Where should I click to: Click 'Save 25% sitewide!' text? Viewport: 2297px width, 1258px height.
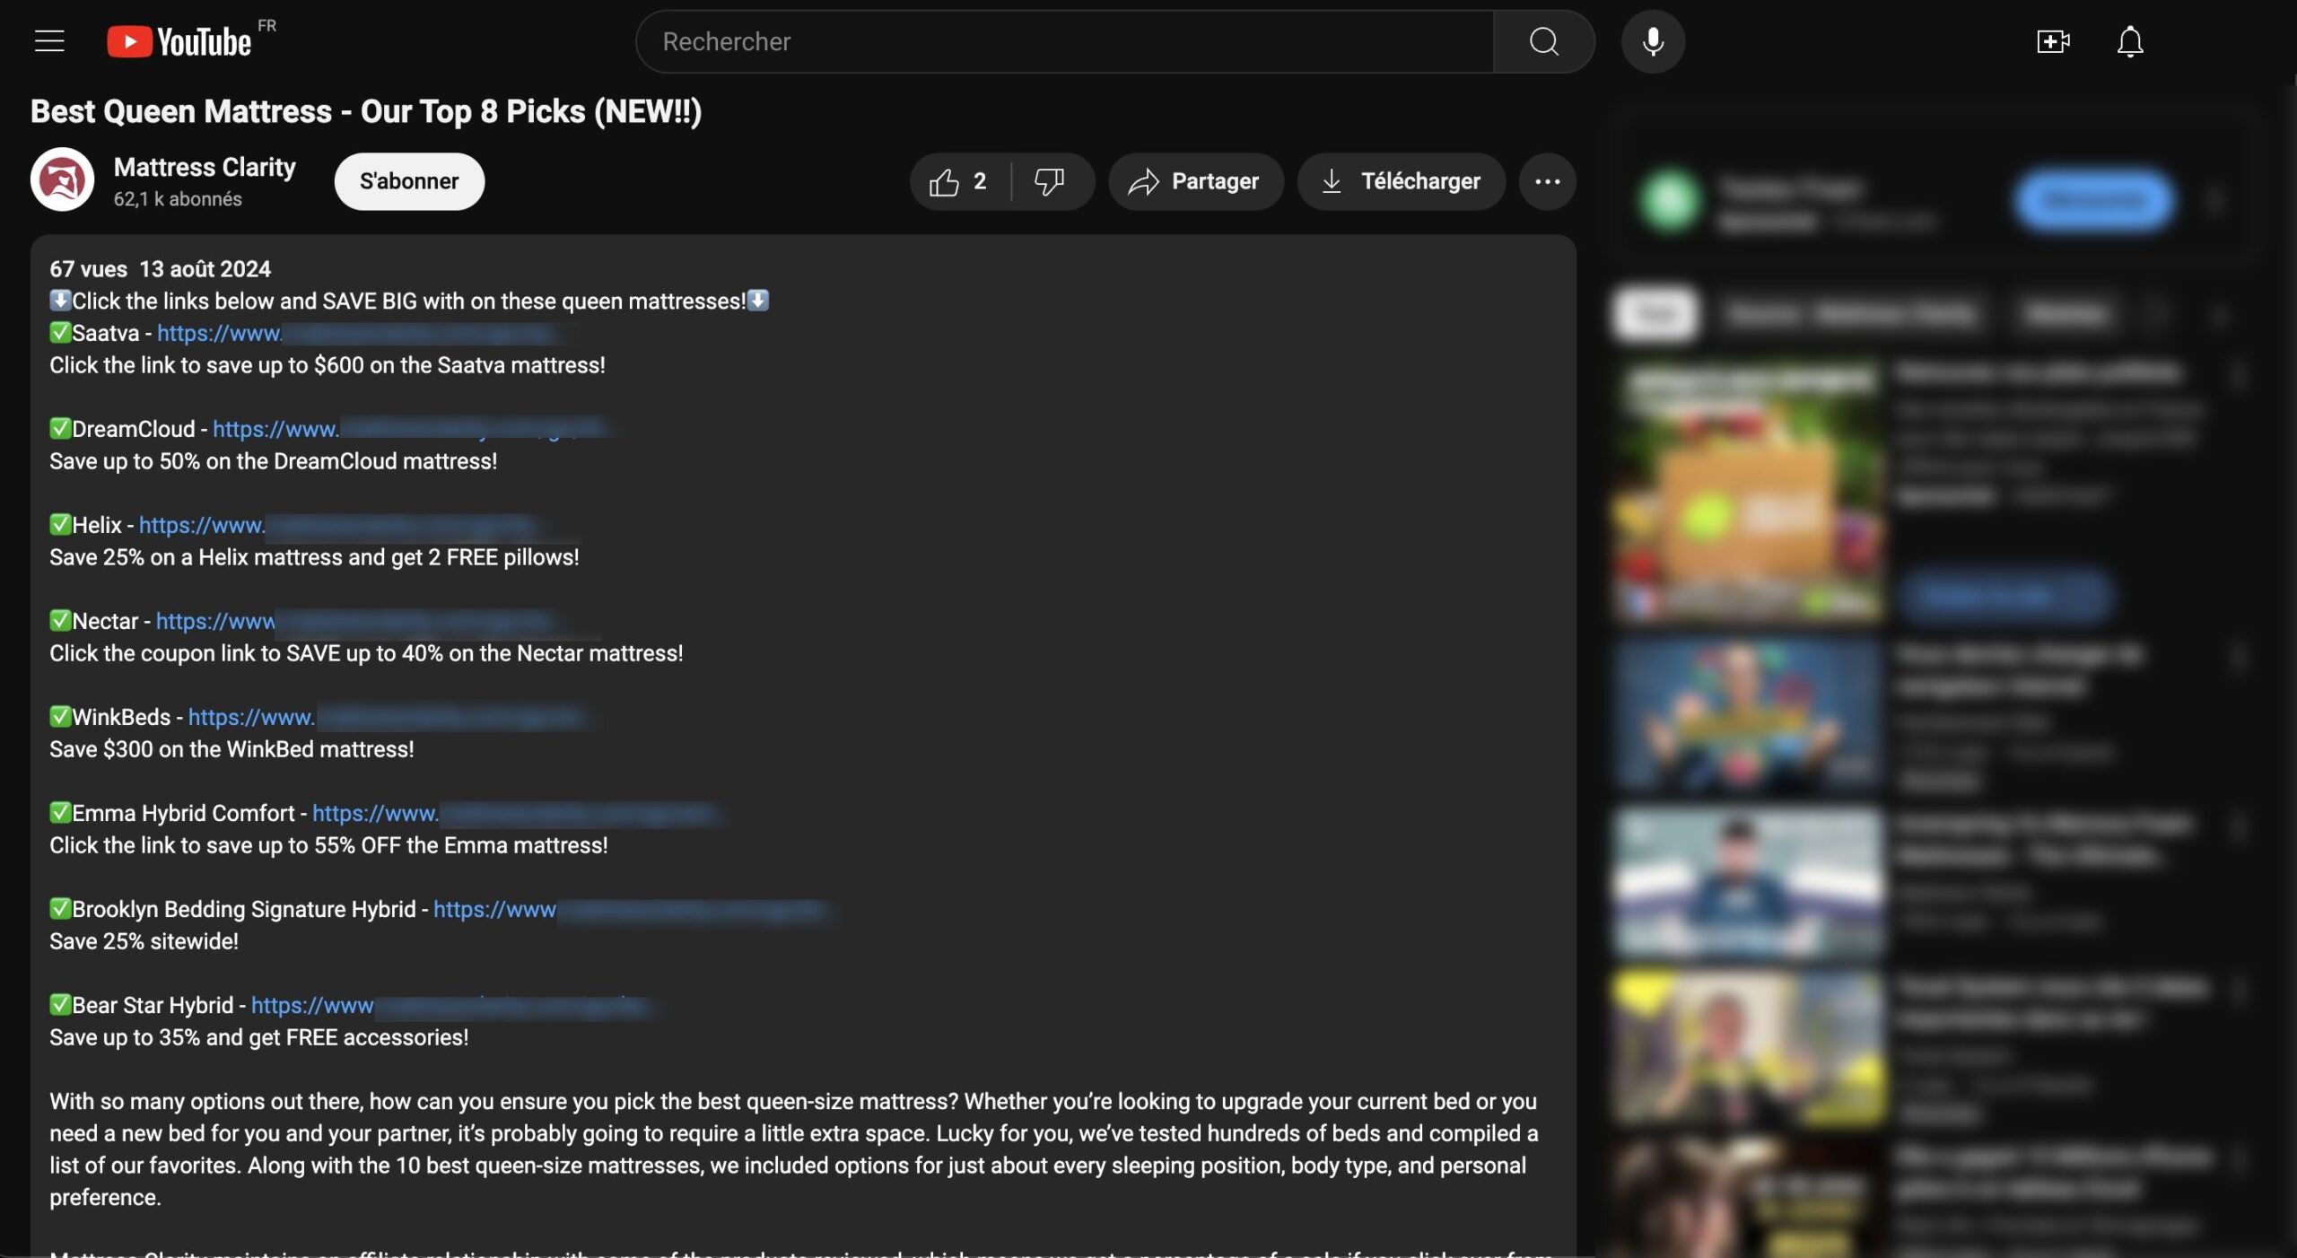pyautogui.click(x=144, y=941)
